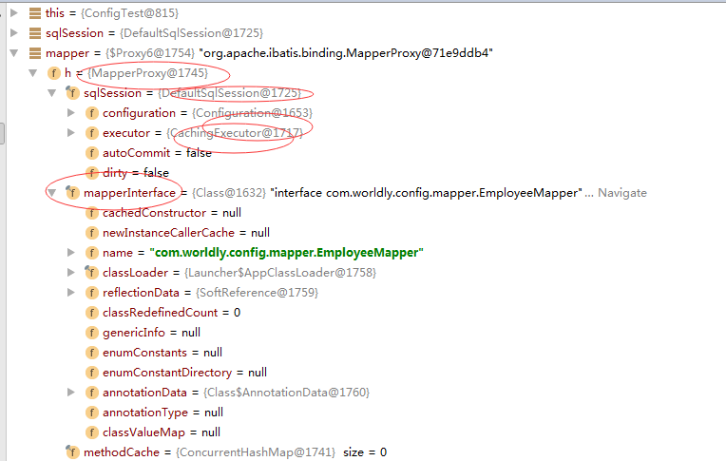
Task: Expand the reflectionData SoftReference node
Action: pyautogui.click(x=71, y=293)
